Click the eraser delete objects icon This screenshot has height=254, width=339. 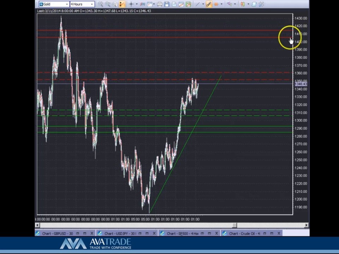point(254,4)
